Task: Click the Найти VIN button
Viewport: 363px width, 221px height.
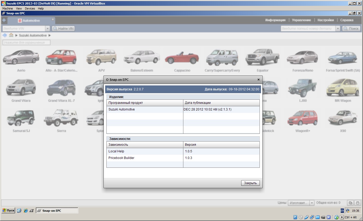Action: (63, 28)
